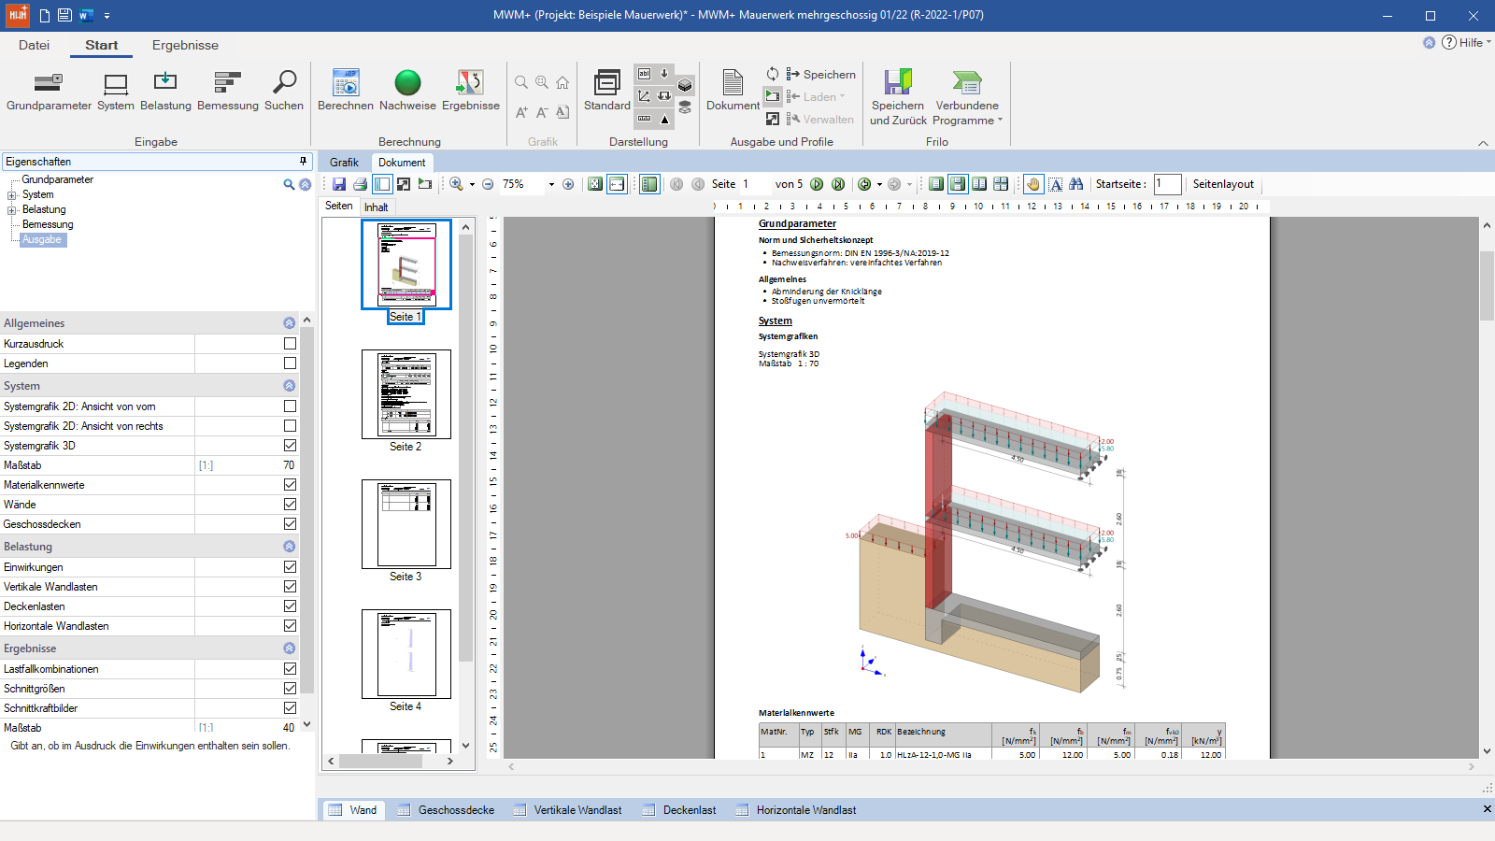Click the Startseite input field
The height and width of the screenshot is (841, 1495).
1167,184
